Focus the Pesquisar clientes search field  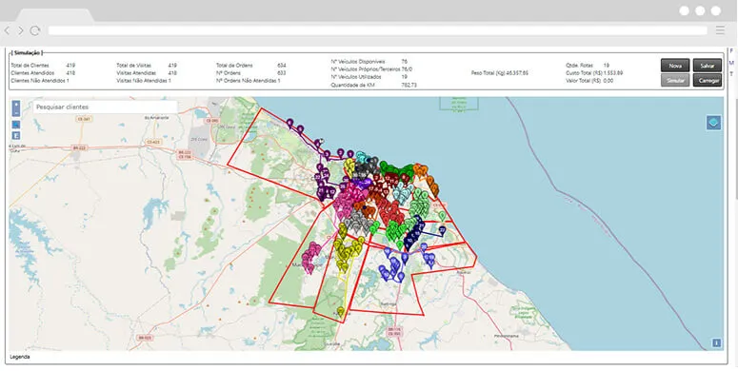point(105,107)
